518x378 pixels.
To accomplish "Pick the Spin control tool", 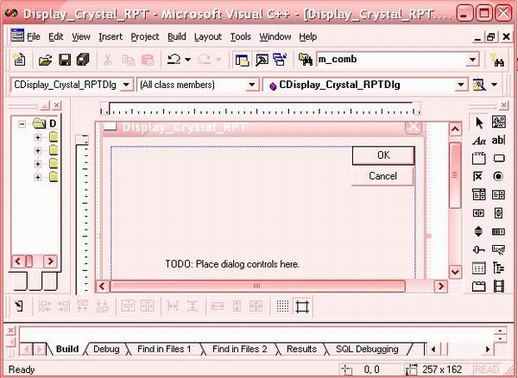I will coord(478,231).
